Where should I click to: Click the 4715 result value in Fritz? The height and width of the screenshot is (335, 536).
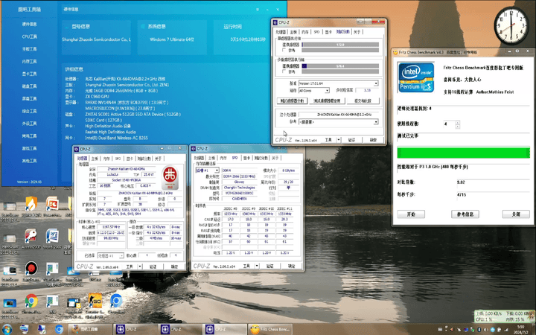coord(461,195)
